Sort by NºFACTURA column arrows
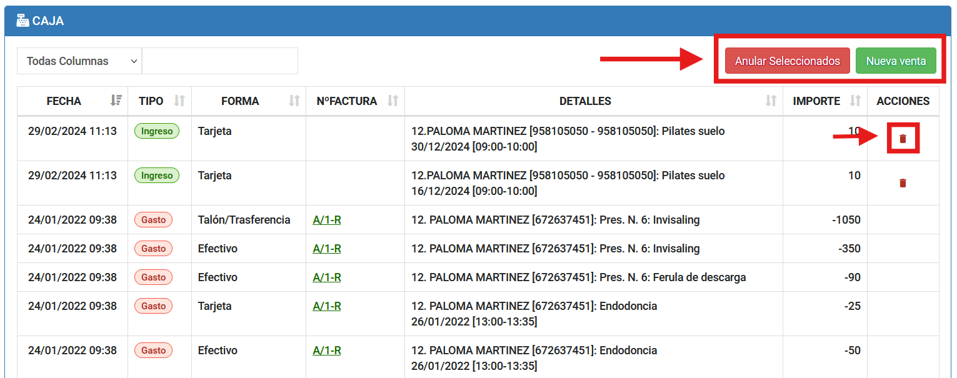Viewport: 957px width, 378px height. (393, 101)
